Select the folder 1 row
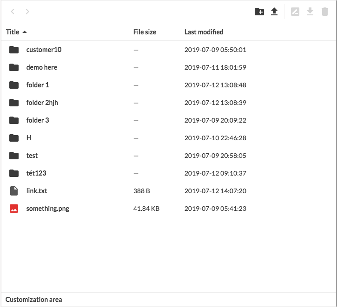 (x=38, y=85)
